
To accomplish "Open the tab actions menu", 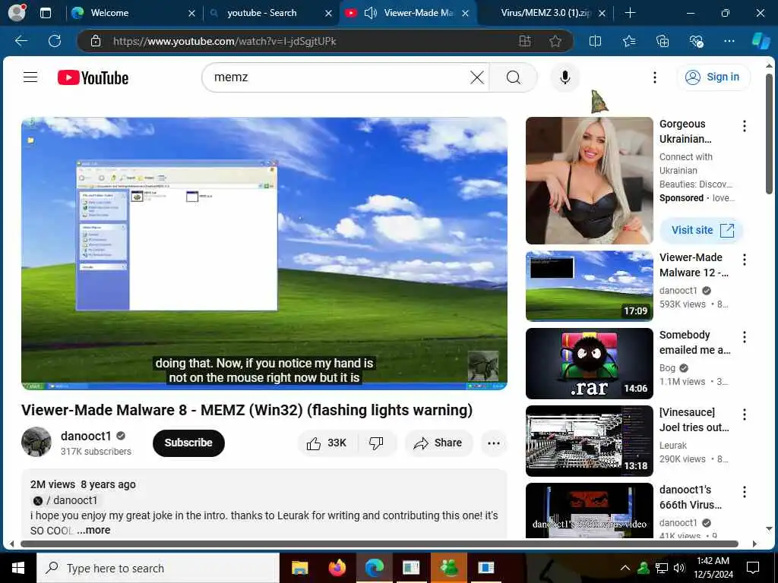I will 45,13.
